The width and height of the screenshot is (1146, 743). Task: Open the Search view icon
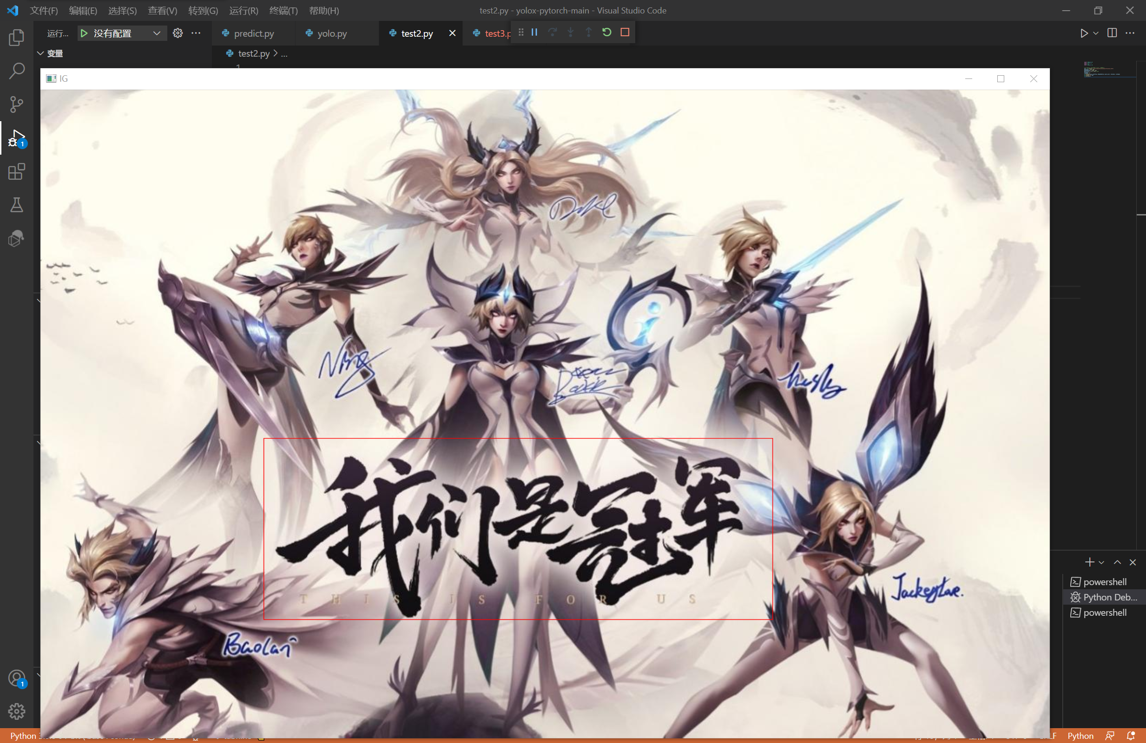point(16,71)
